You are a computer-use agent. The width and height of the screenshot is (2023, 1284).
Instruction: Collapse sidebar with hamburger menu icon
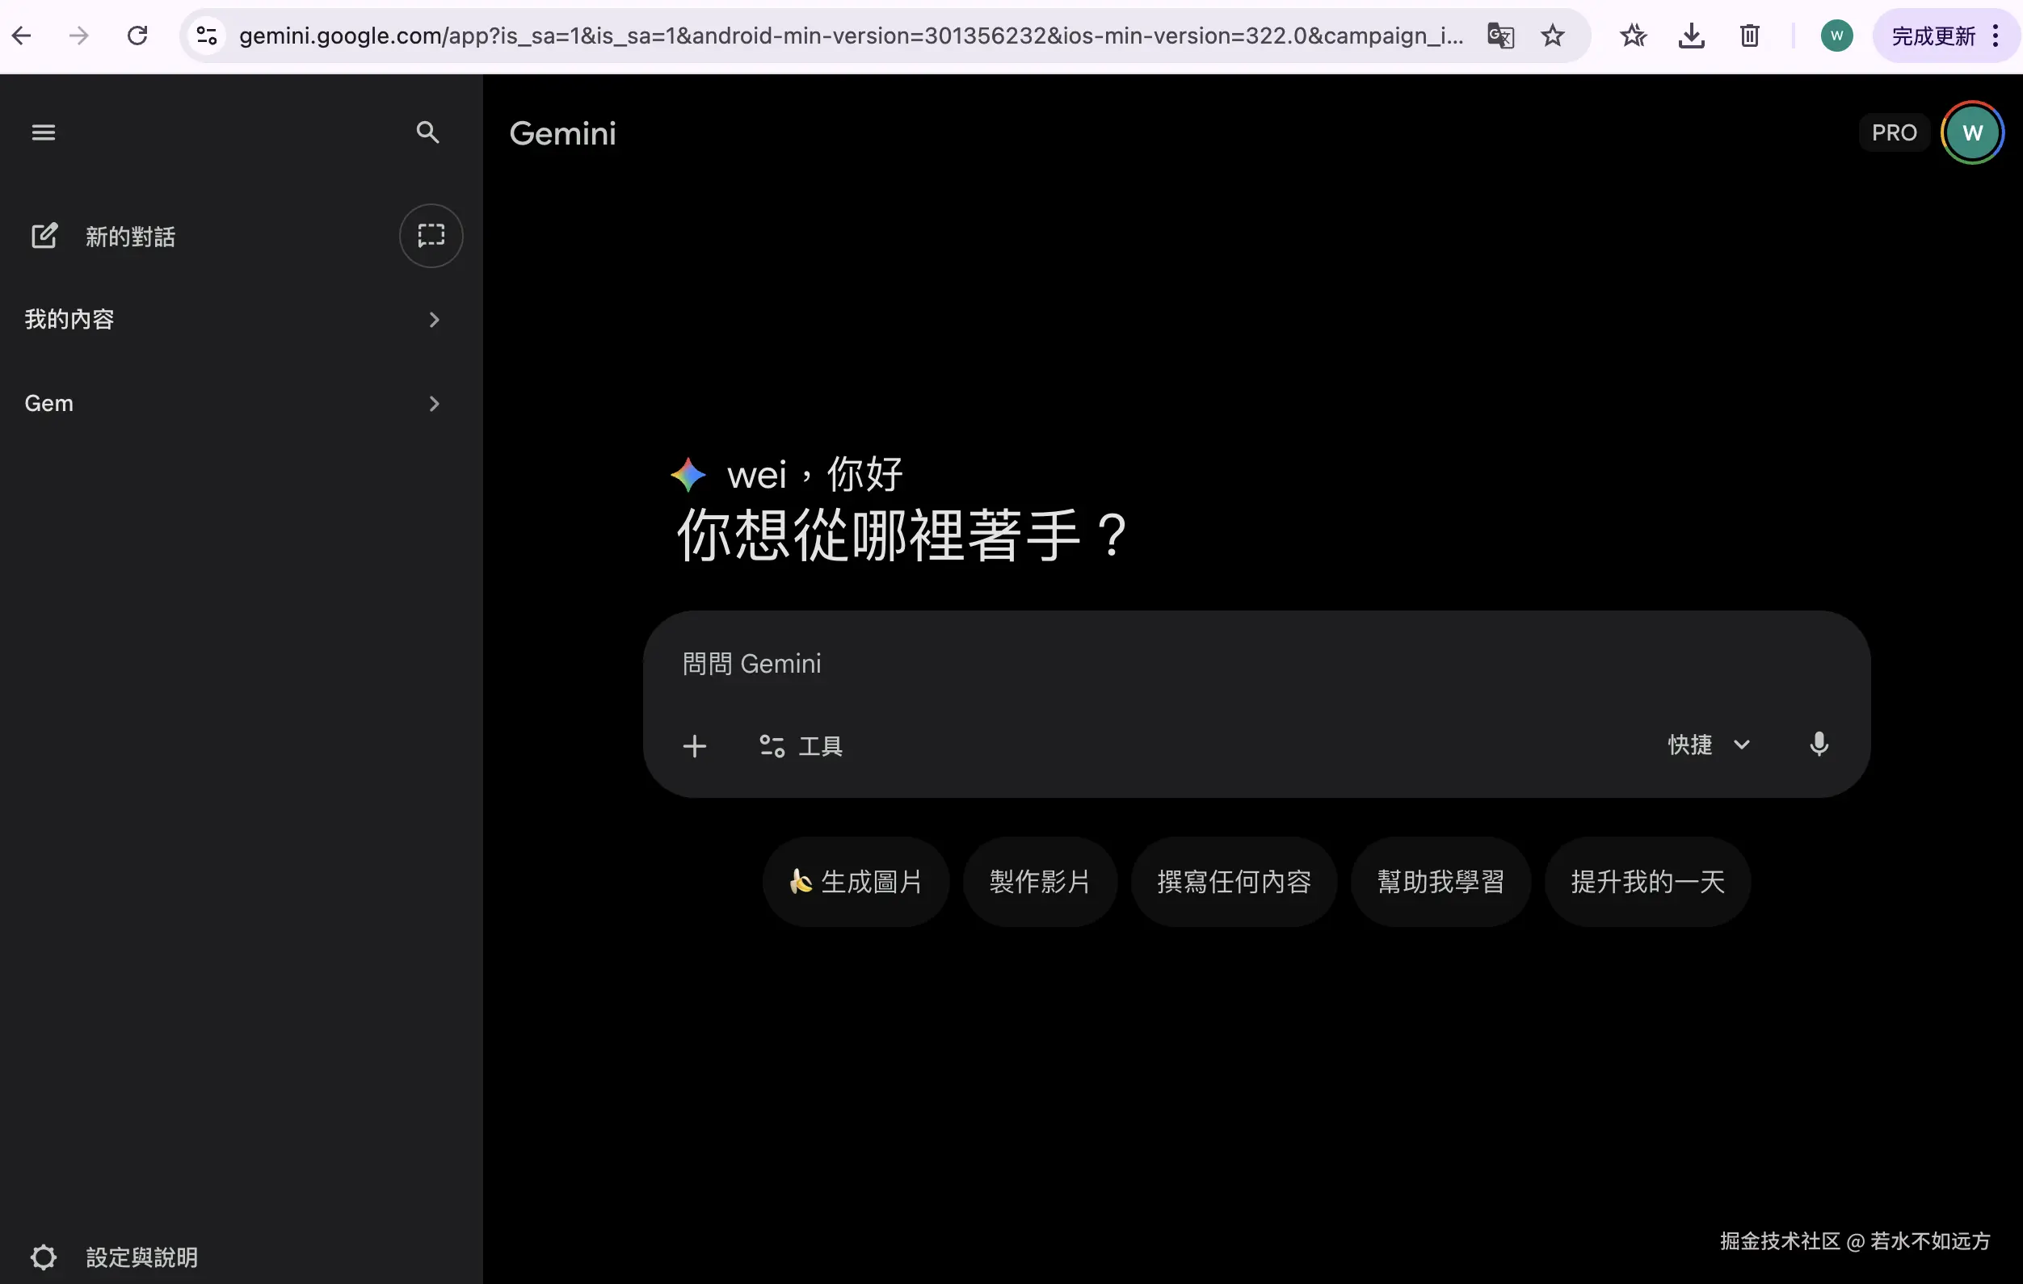click(x=44, y=132)
